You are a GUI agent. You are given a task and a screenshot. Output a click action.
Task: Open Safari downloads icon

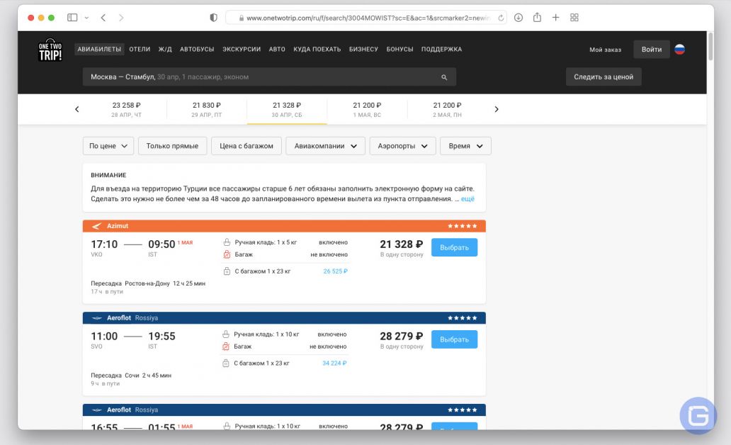(x=518, y=18)
